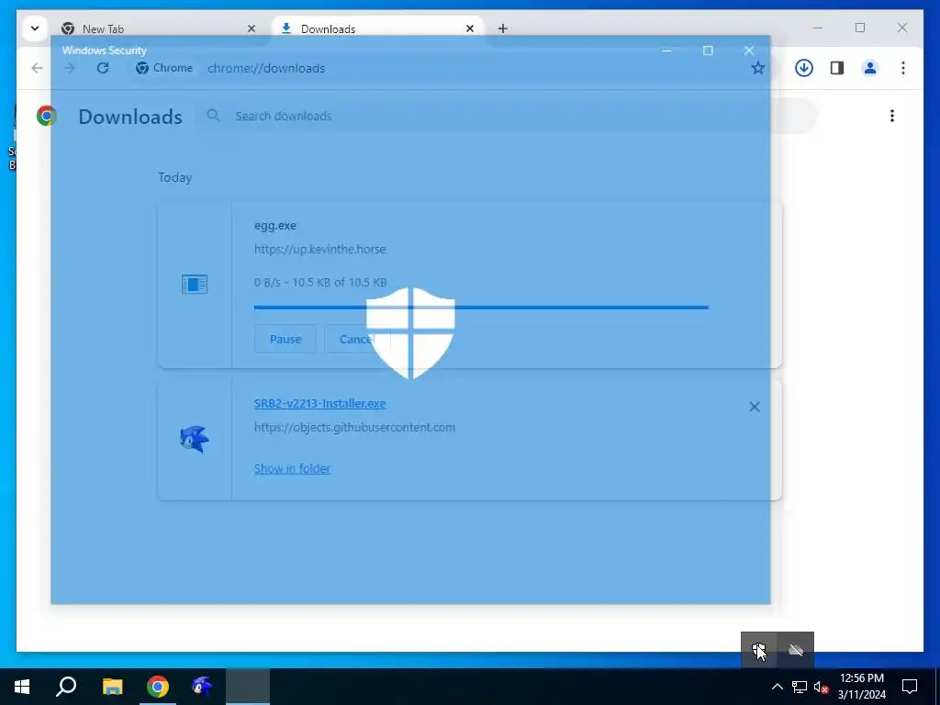Click the search magnifier in Downloads
Screen dimensions: 940x705
pos(213,116)
